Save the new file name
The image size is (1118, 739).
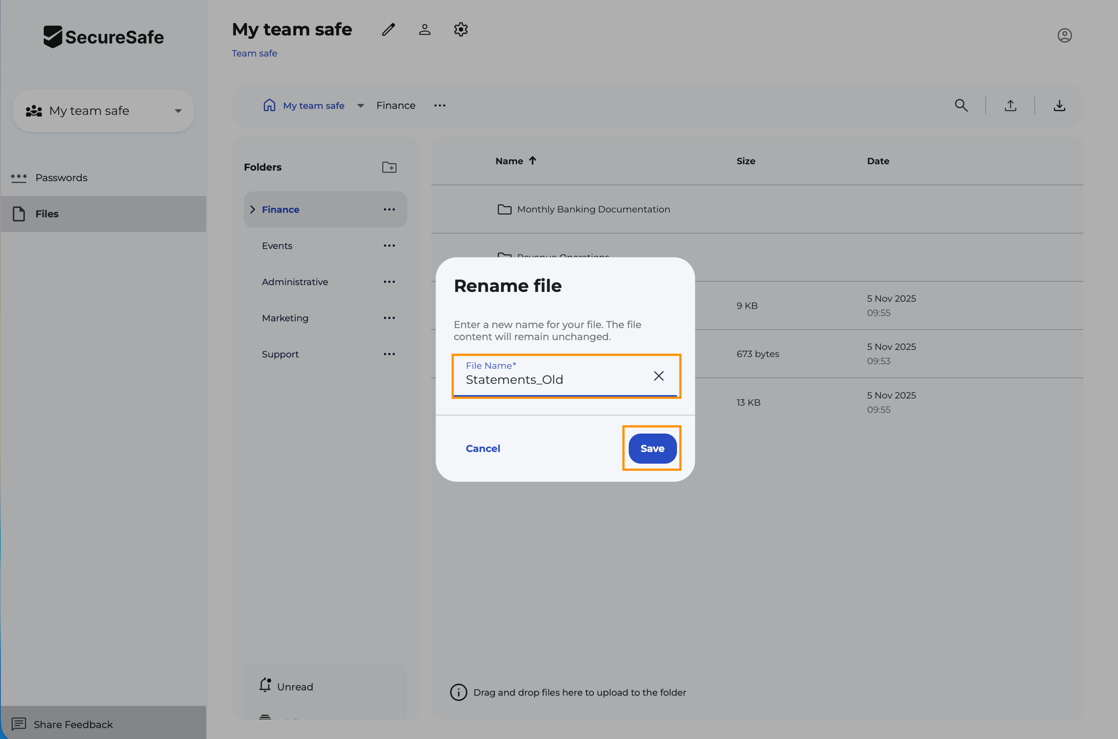point(651,448)
